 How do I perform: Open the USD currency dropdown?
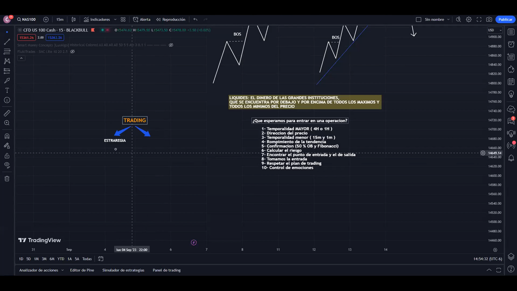[x=495, y=30]
